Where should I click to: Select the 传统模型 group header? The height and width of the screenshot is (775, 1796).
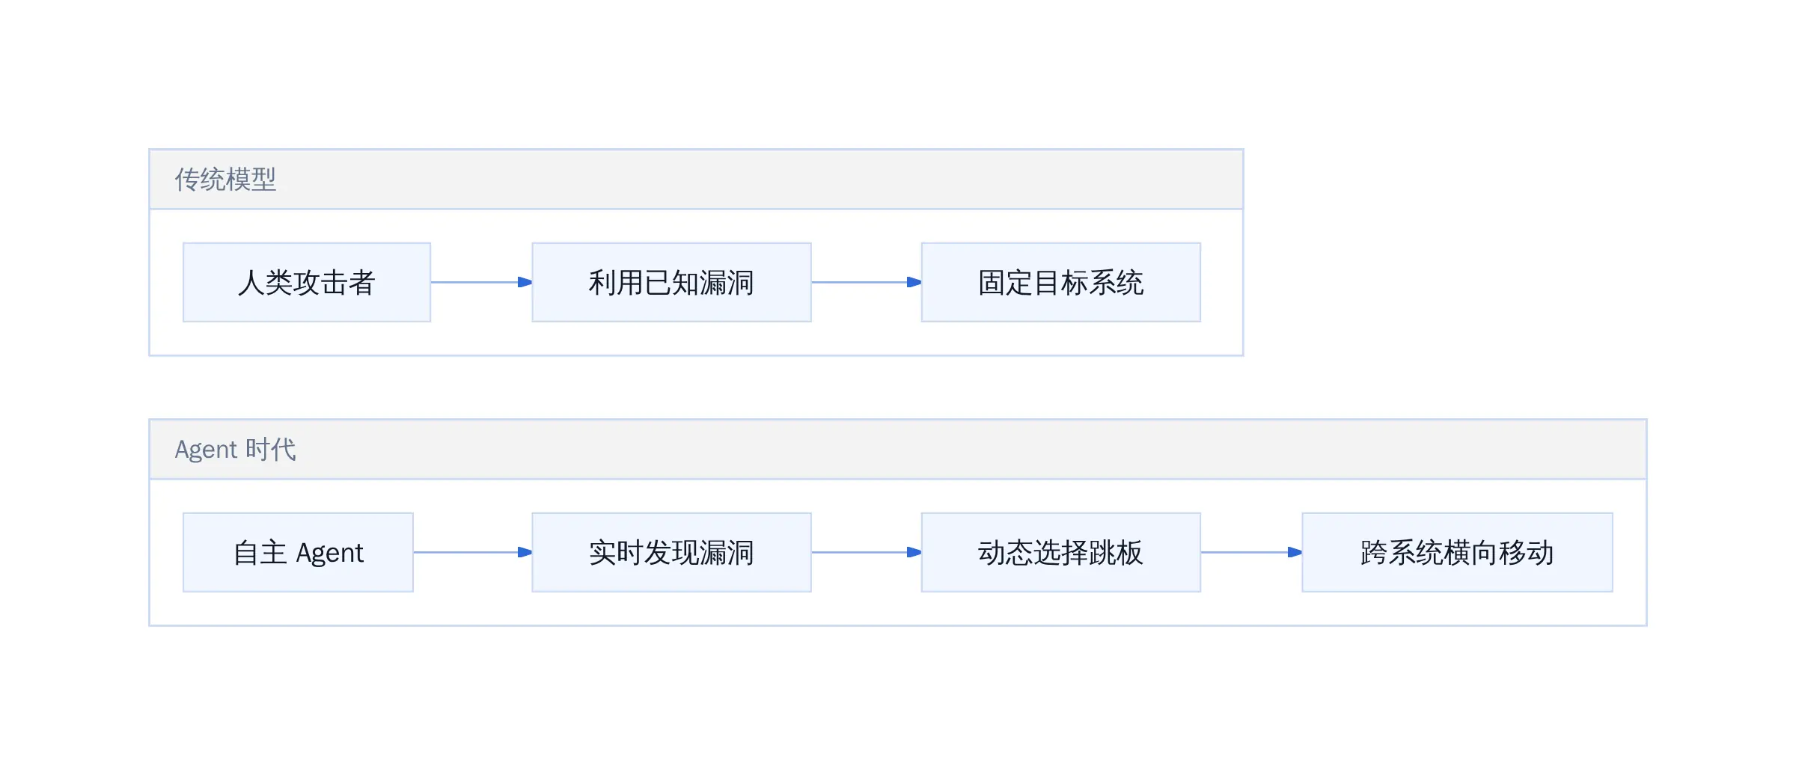coord(696,180)
